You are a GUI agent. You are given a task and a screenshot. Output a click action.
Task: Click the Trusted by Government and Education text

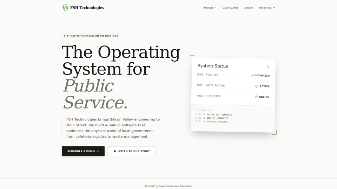168,186
